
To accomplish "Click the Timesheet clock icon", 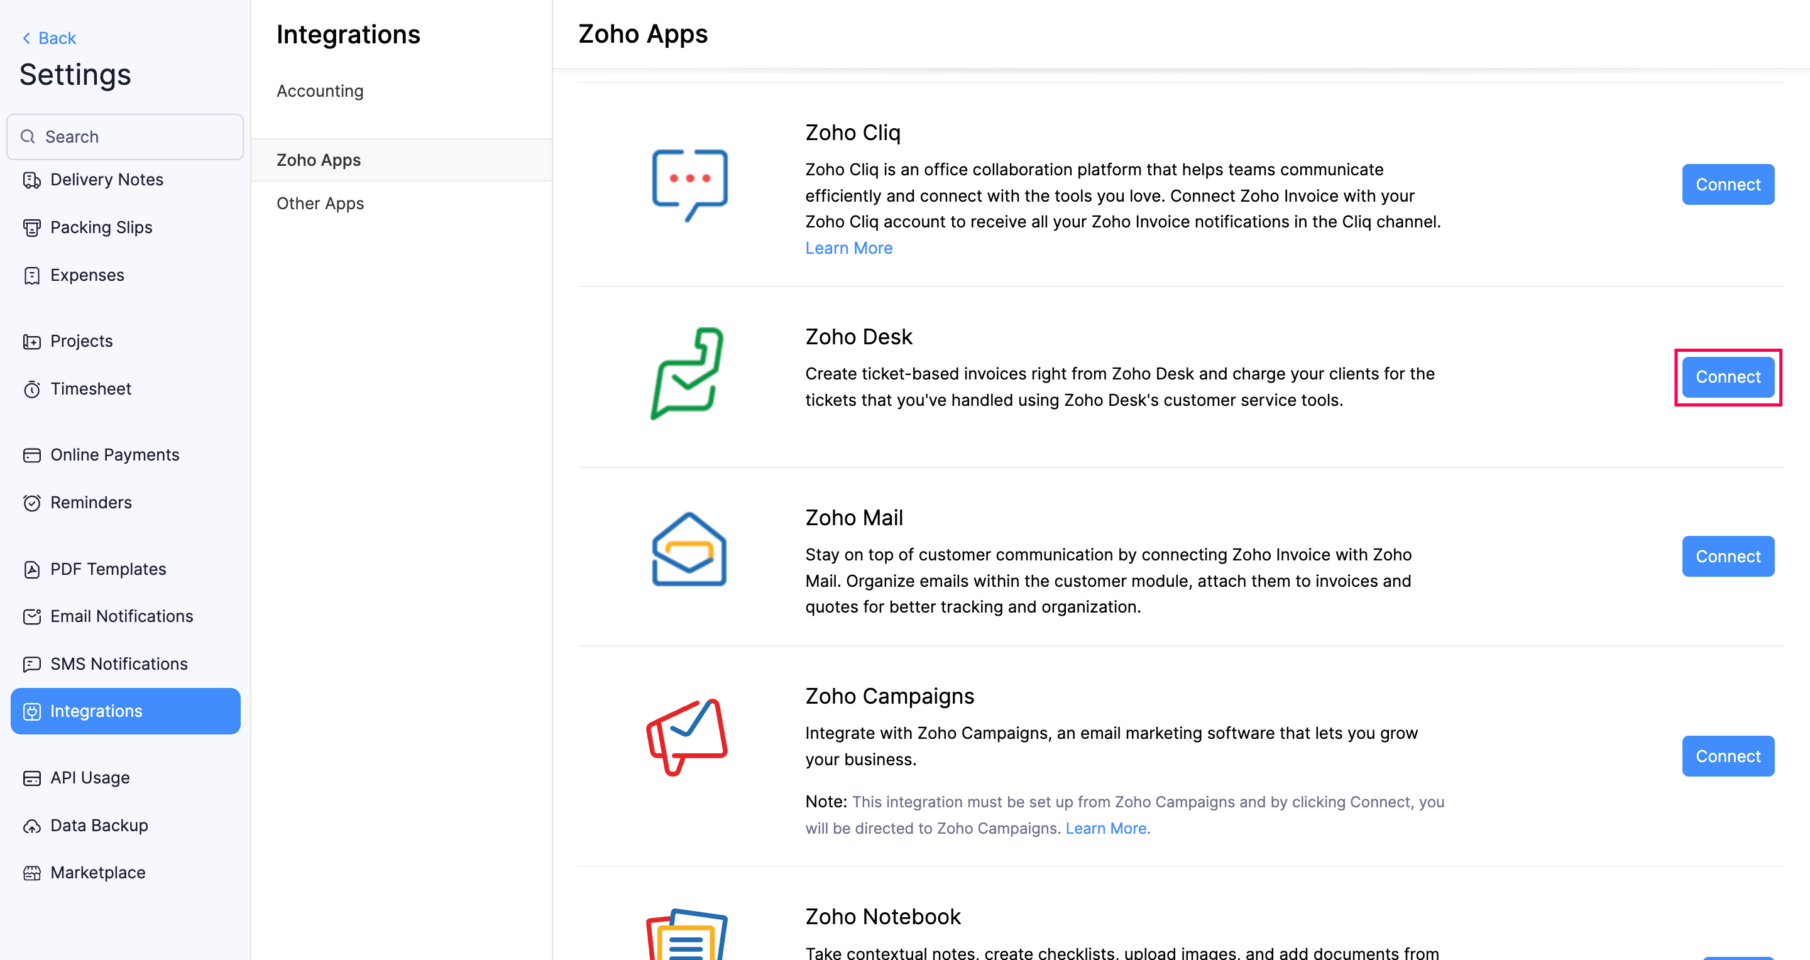I will [32, 389].
